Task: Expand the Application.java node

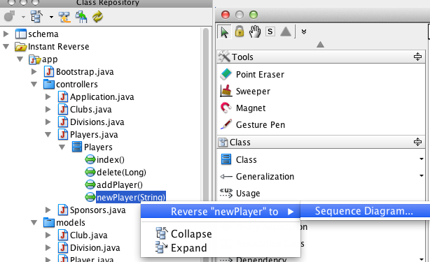Action: (x=48, y=97)
